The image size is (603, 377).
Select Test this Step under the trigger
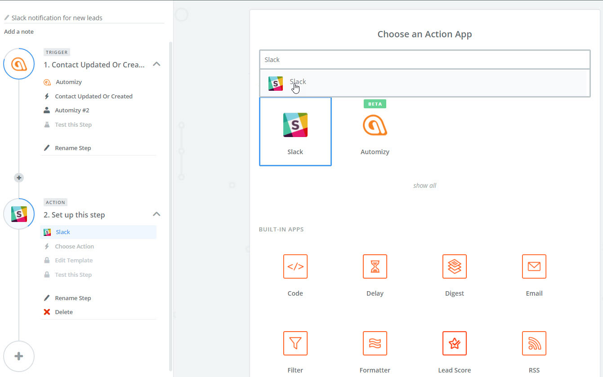tap(73, 124)
